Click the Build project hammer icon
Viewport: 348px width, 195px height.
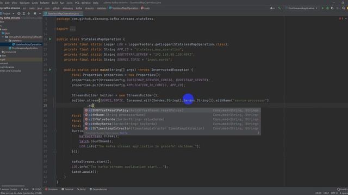[x=279, y=8]
